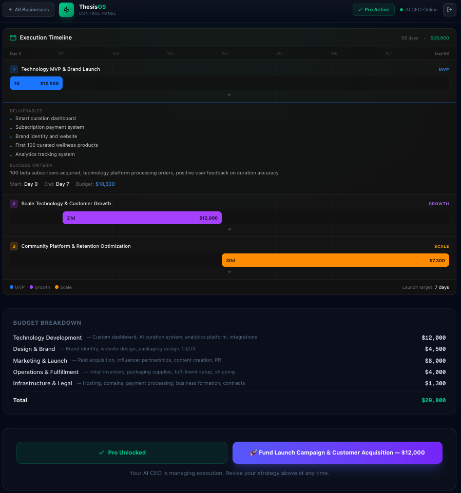The height and width of the screenshot is (493, 461).
Task: Click the rocket icon on the funding button
Action: pos(253,452)
